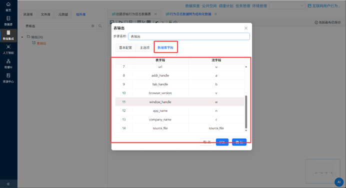346x188 pixels.
Task: Close the 表输出 dialog with X
Action: pyautogui.click(x=246, y=28)
